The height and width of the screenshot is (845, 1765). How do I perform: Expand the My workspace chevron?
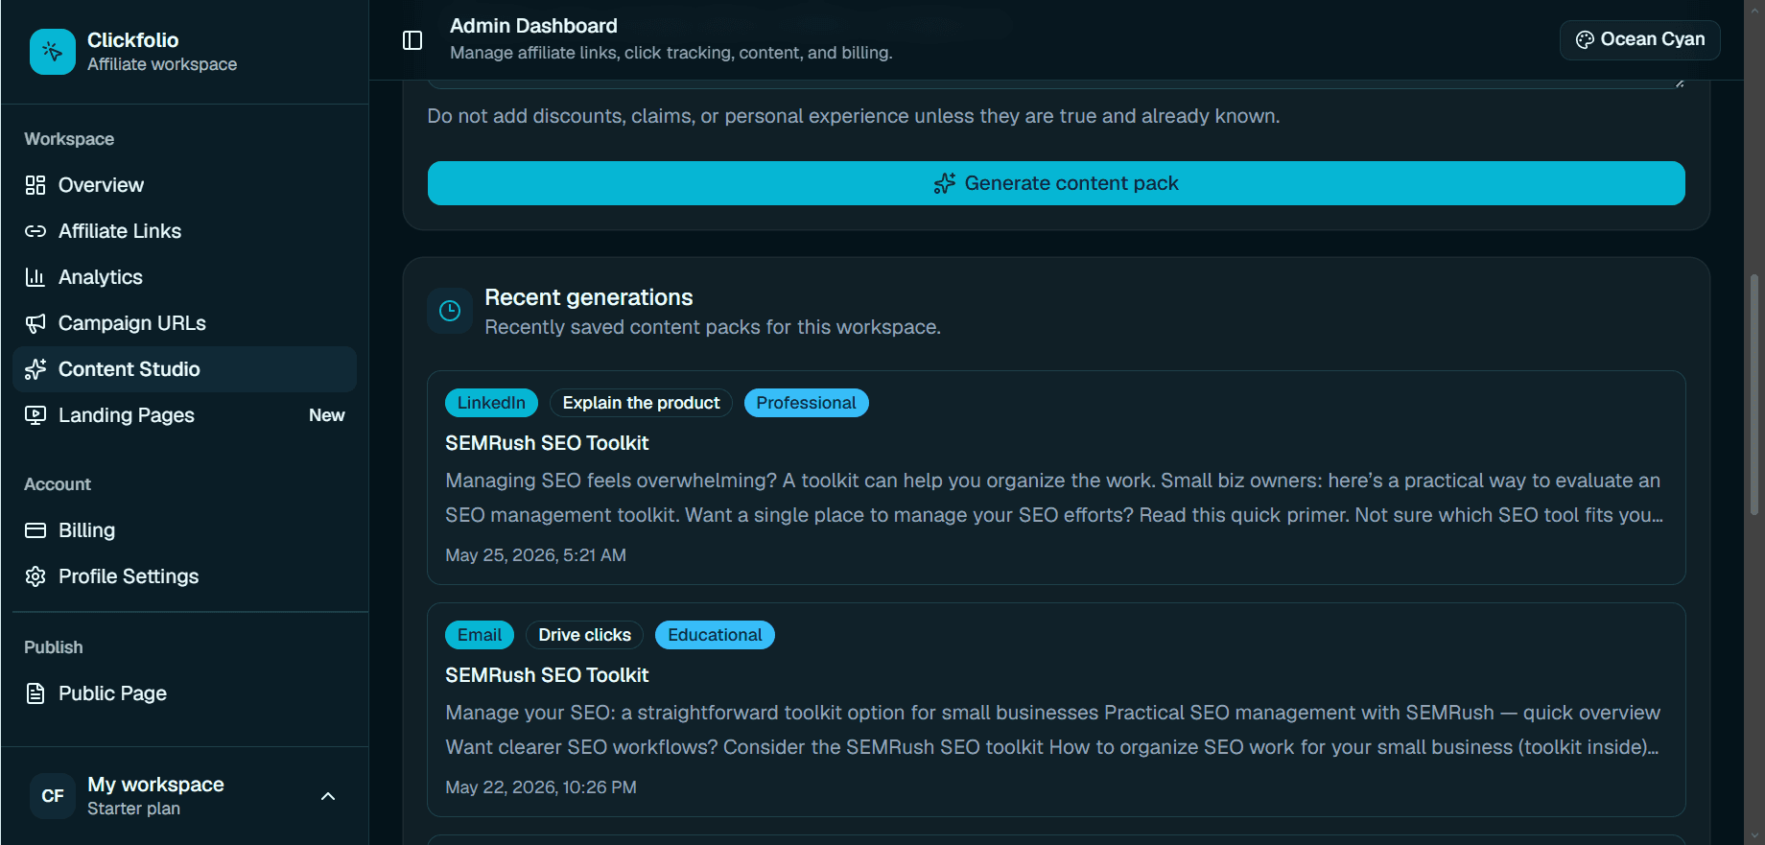coord(328,796)
